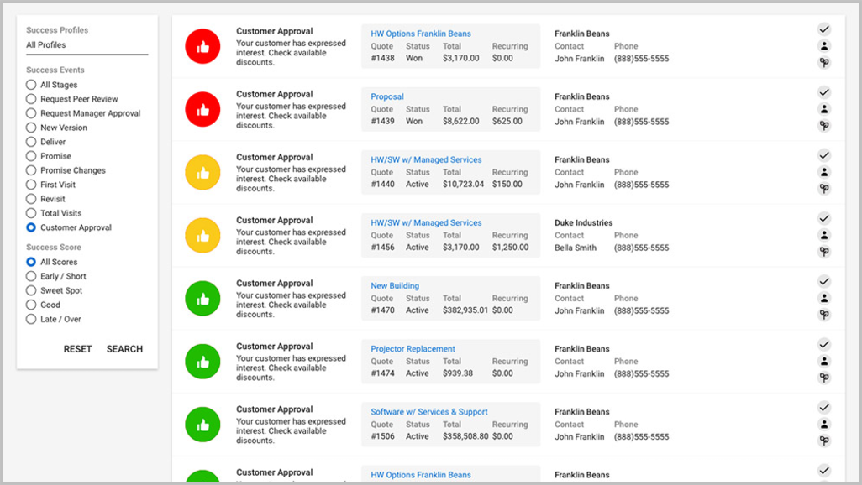Click yellow thumbs-up icon for quote #1440

(x=202, y=173)
